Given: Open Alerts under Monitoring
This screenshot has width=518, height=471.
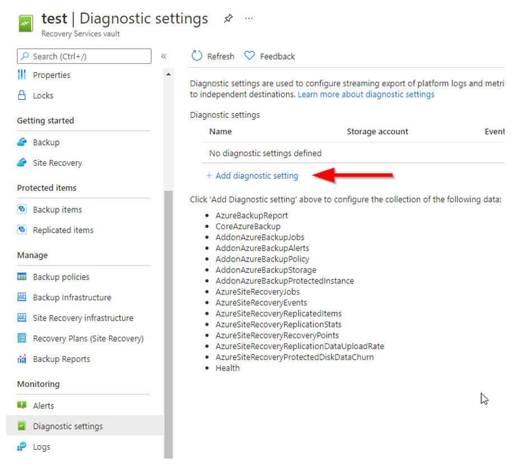Looking at the screenshot, I should [43, 406].
